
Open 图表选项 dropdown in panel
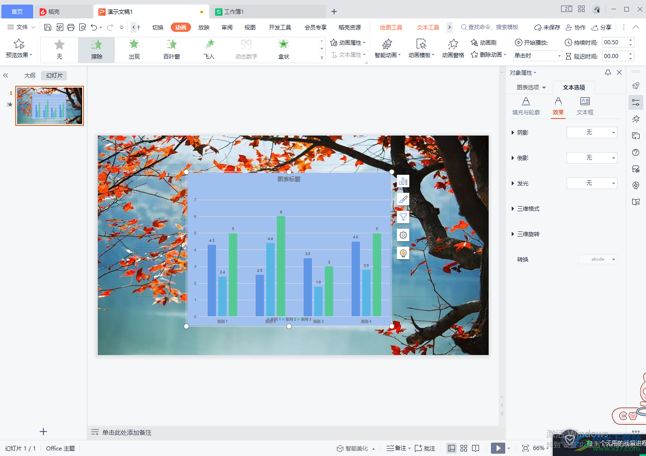coord(531,87)
